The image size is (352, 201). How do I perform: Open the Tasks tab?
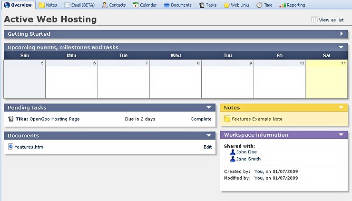pyautogui.click(x=208, y=5)
